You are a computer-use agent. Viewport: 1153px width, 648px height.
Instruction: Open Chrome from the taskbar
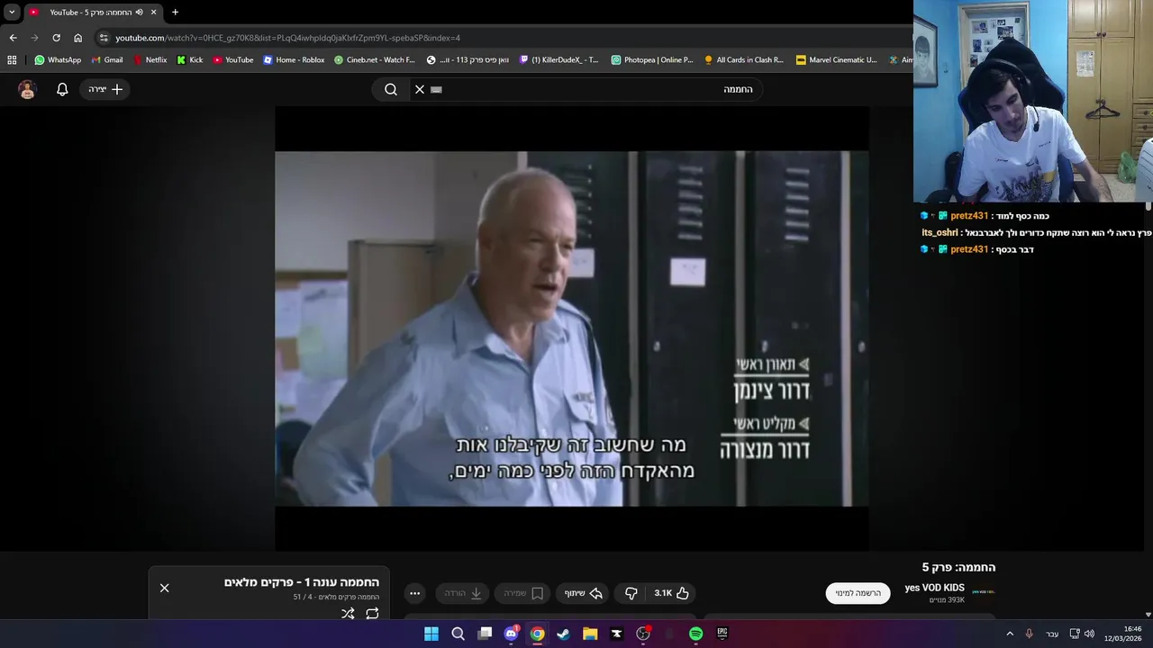click(537, 634)
